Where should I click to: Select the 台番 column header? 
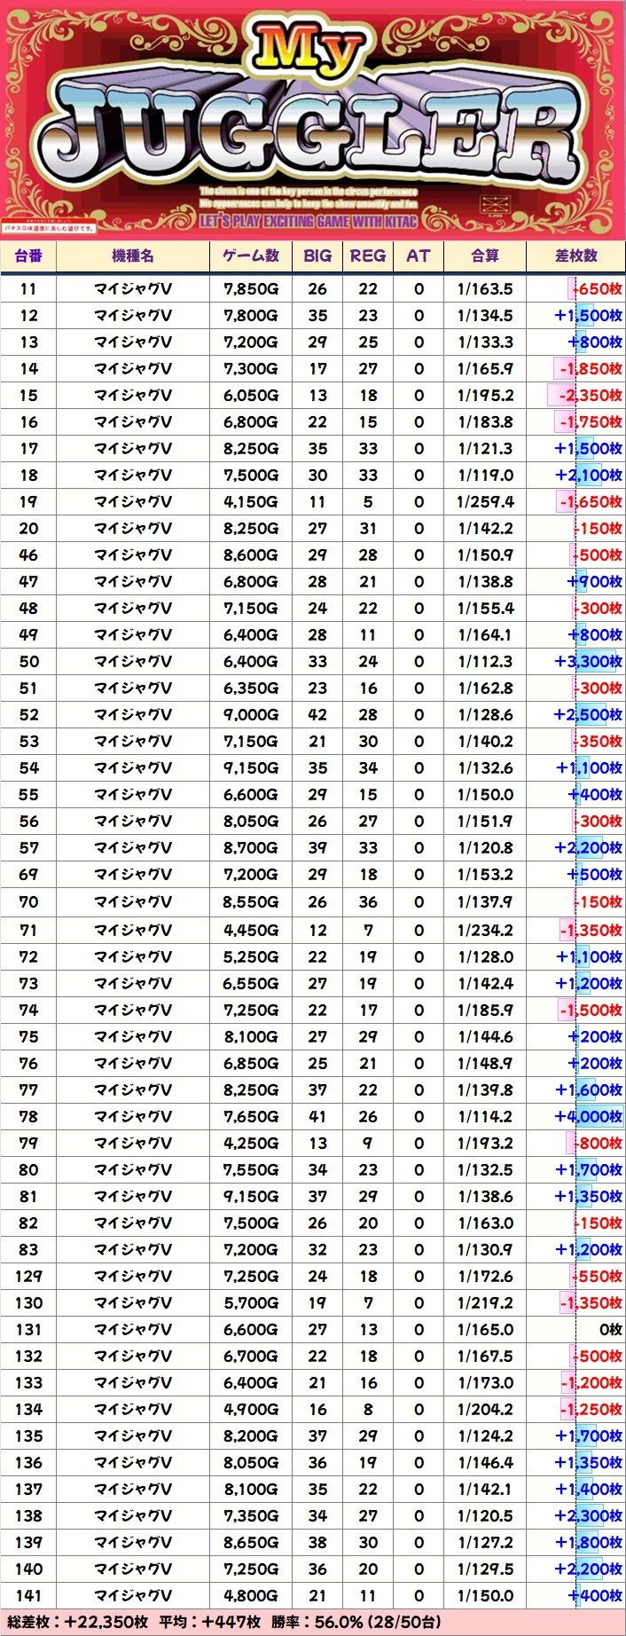pyautogui.click(x=28, y=256)
